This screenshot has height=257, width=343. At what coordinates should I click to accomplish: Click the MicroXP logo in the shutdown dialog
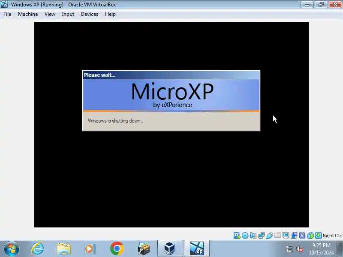pos(172,95)
